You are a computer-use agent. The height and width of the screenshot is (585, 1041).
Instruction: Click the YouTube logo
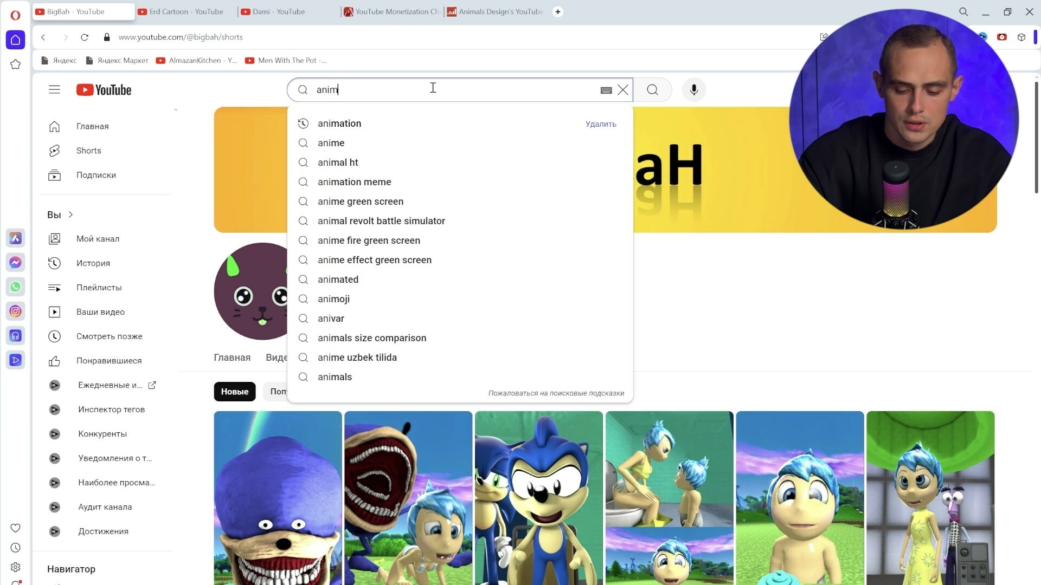(x=104, y=90)
